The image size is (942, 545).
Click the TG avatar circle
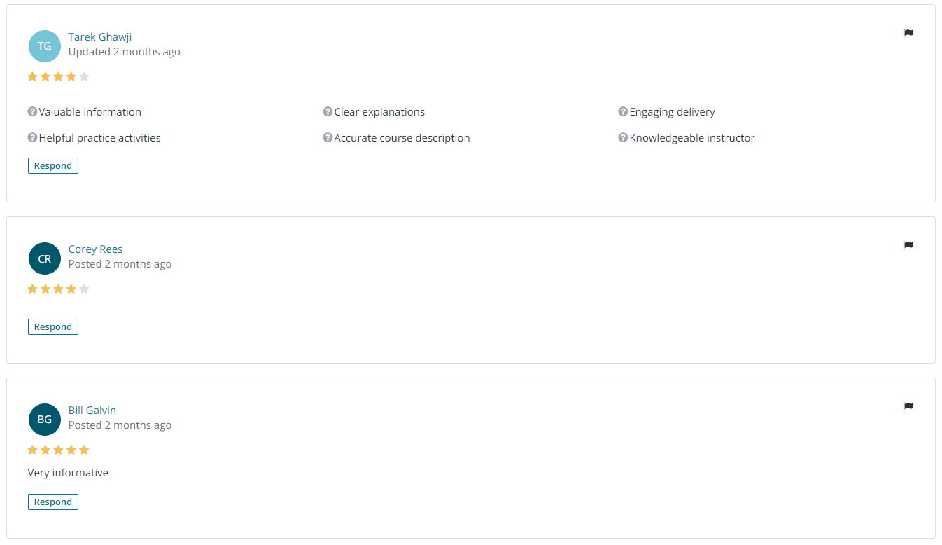[45, 46]
